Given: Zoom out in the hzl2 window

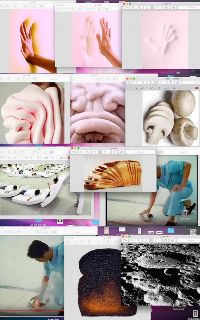Looking at the screenshot, I should (66, 8).
